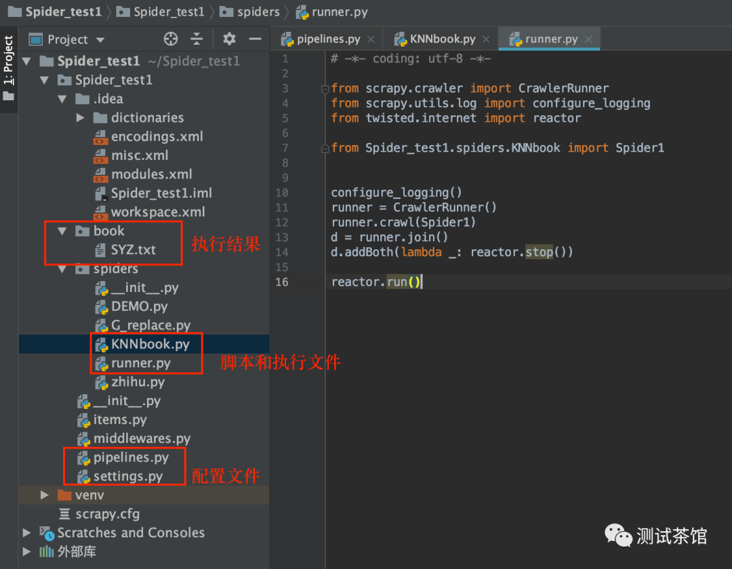Image resolution: width=732 pixels, height=569 pixels.
Task: Click pipelines.py icon in project tree
Action: click(x=83, y=458)
